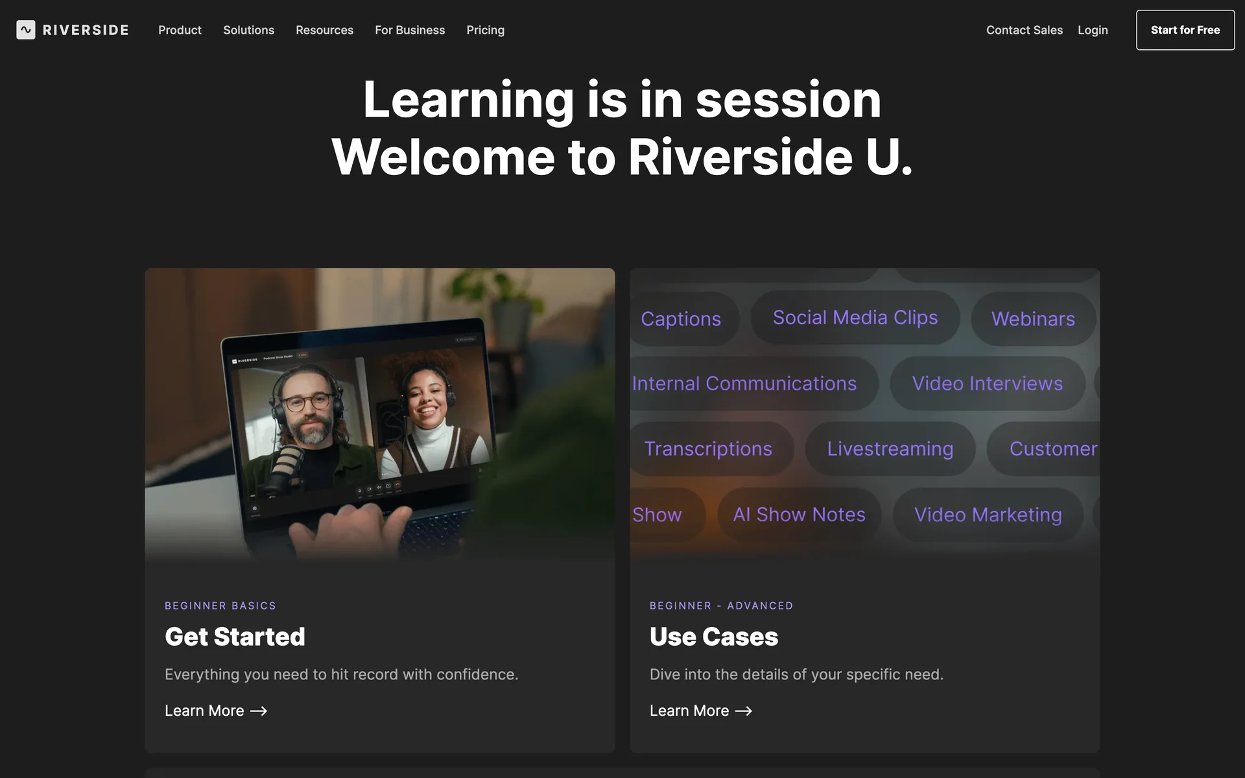The width and height of the screenshot is (1245, 778).
Task: Choose the Webinars tag pill
Action: coord(1032,319)
